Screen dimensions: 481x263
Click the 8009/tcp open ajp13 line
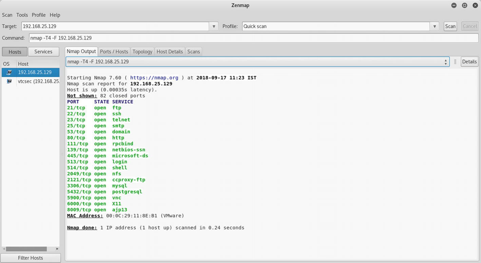pyautogui.click(x=97, y=210)
